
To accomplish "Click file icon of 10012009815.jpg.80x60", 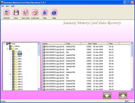I will [44, 89].
